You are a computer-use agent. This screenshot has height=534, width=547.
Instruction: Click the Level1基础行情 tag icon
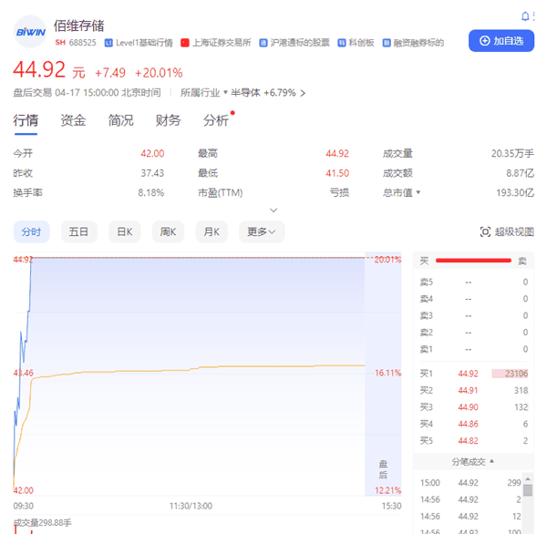(108, 43)
